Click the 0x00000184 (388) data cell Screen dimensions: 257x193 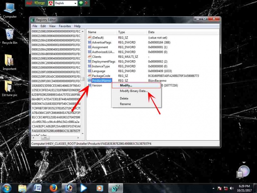click(x=159, y=42)
